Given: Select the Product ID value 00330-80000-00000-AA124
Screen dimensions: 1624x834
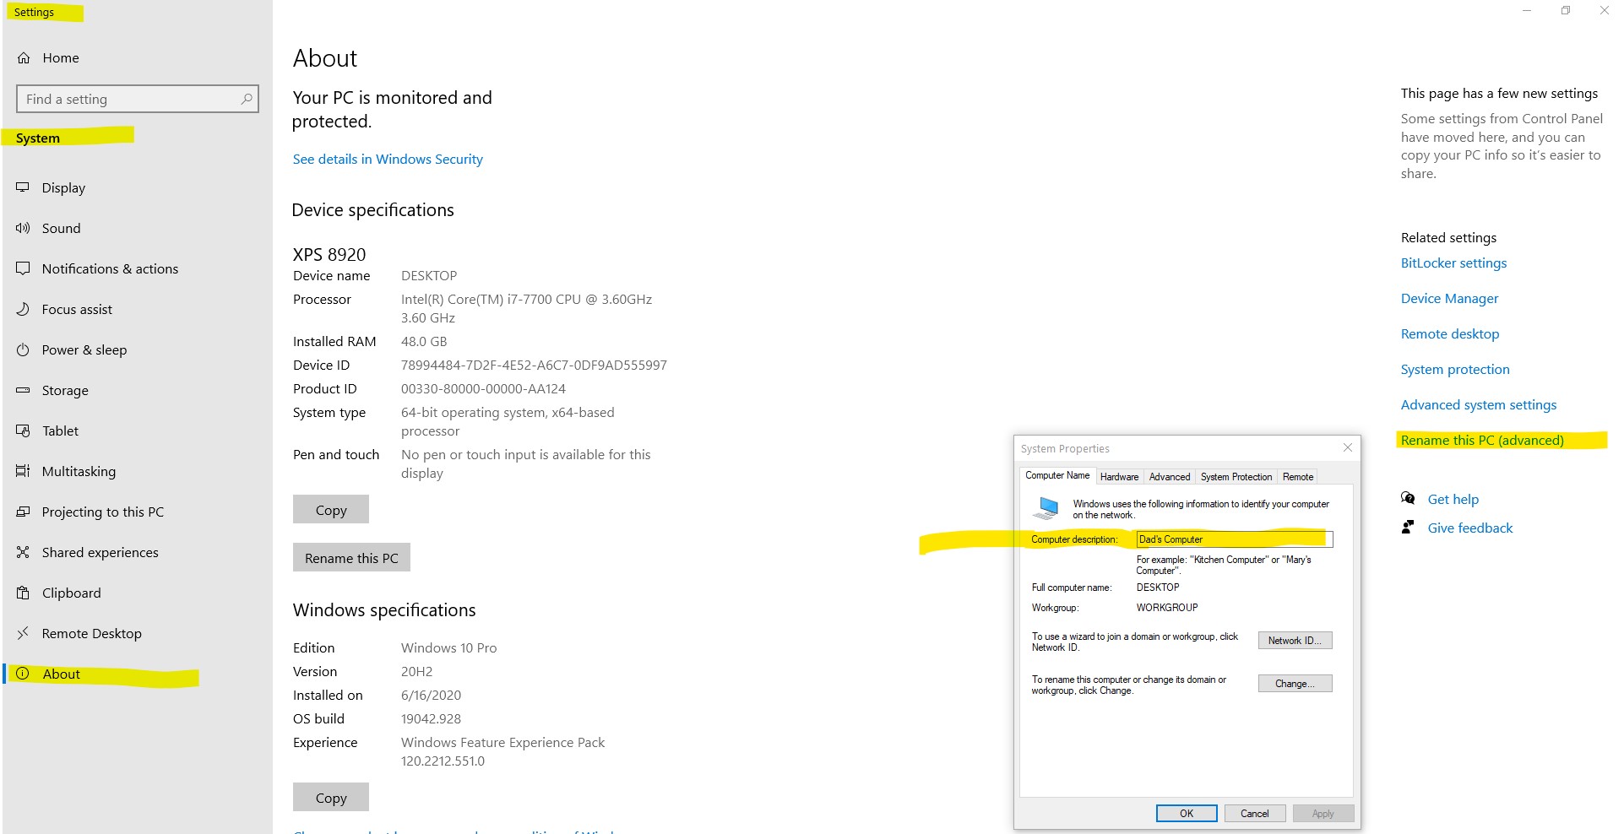Looking at the screenshot, I should point(483,389).
